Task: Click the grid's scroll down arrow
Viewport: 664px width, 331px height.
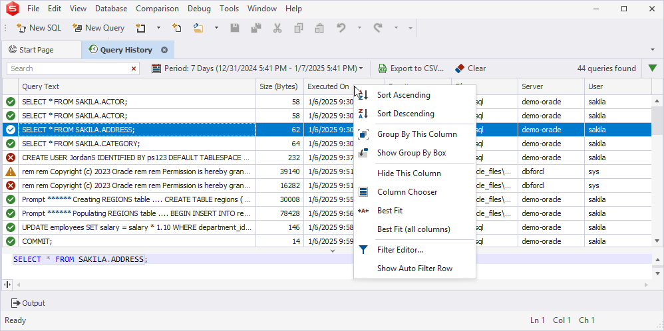Action: tap(657, 241)
